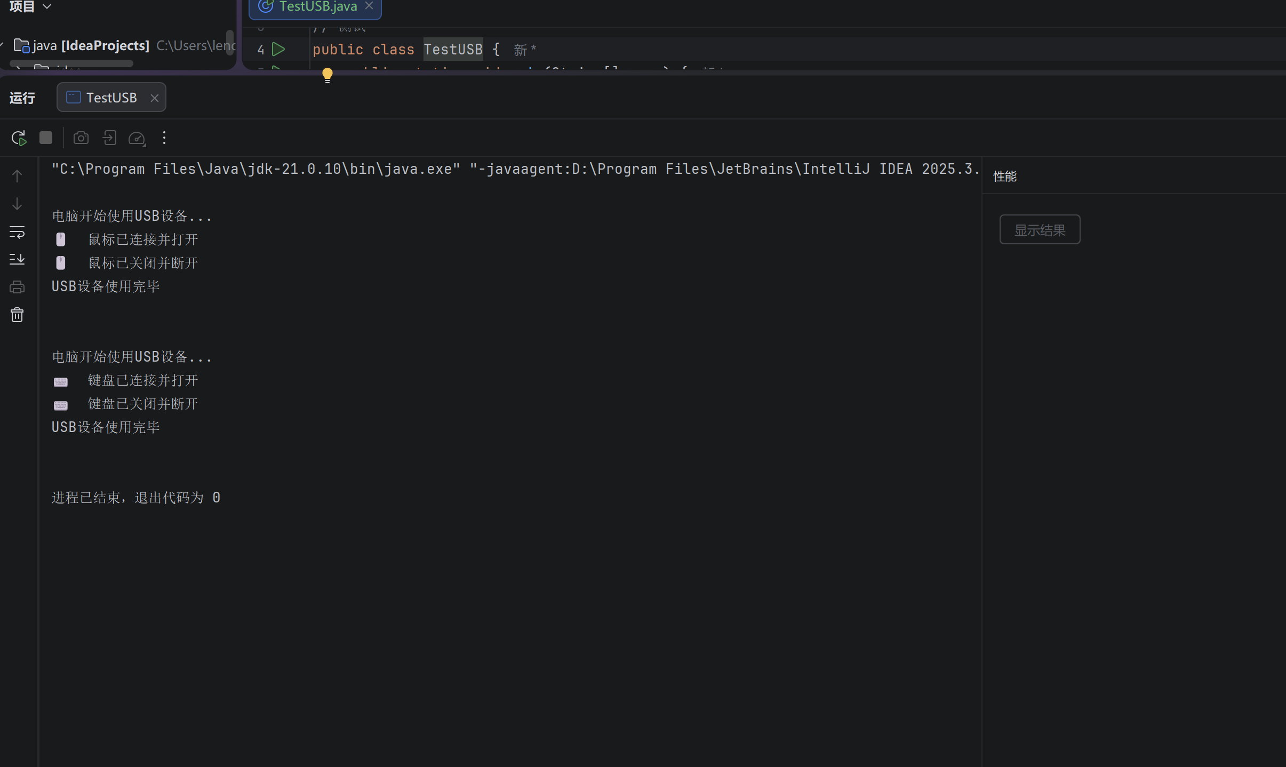Viewport: 1286px width, 767px height.
Task: Click the 显示结果 button
Action: 1039,230
